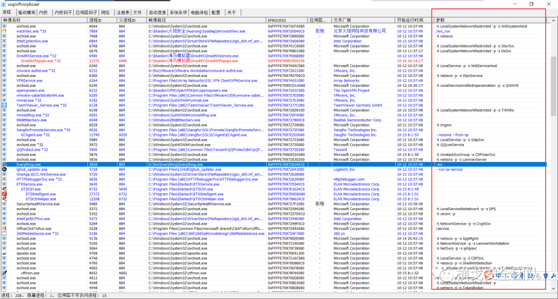This screenshot has width=558, height=299.
Task: Click the ETDIntelligent.exe process icon
Action: pos(4,194)
